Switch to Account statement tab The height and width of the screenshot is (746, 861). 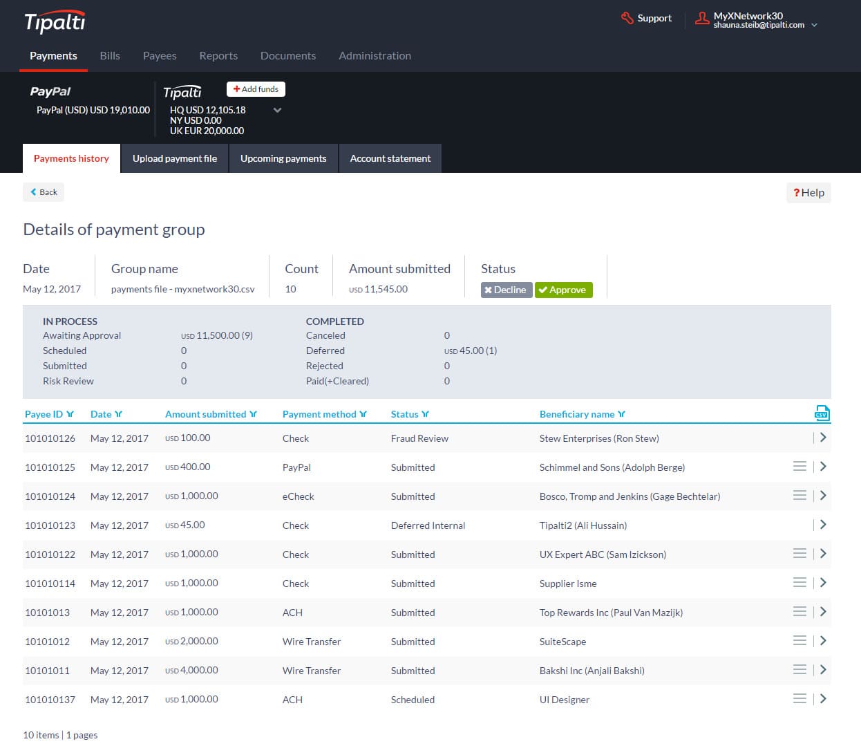pyautogui.click(x=390, y=158)
